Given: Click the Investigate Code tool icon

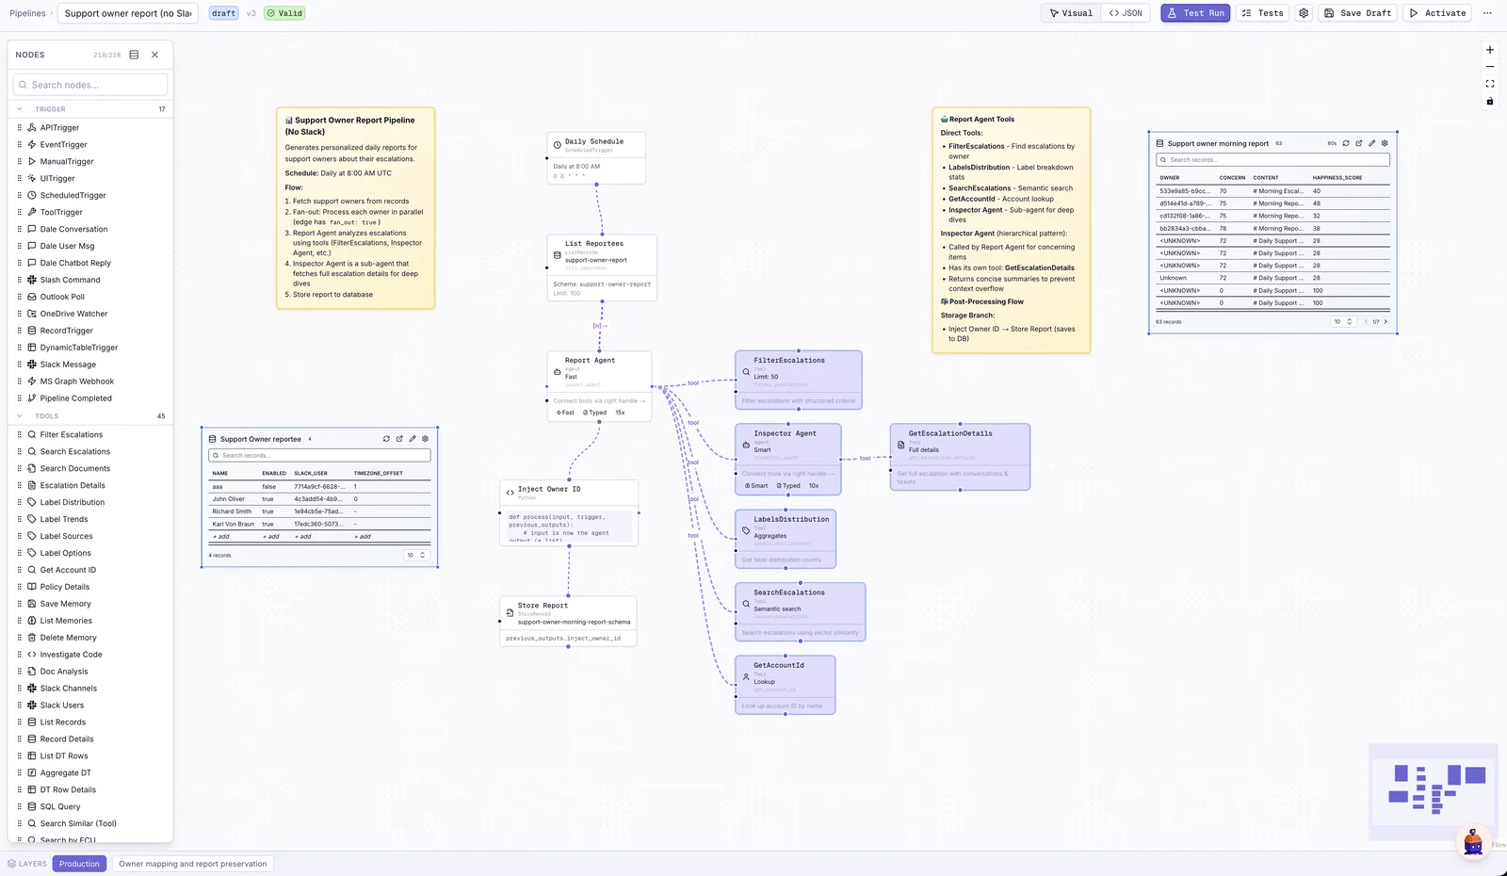Looking at the screenshot, I should [x=32, y=655].
